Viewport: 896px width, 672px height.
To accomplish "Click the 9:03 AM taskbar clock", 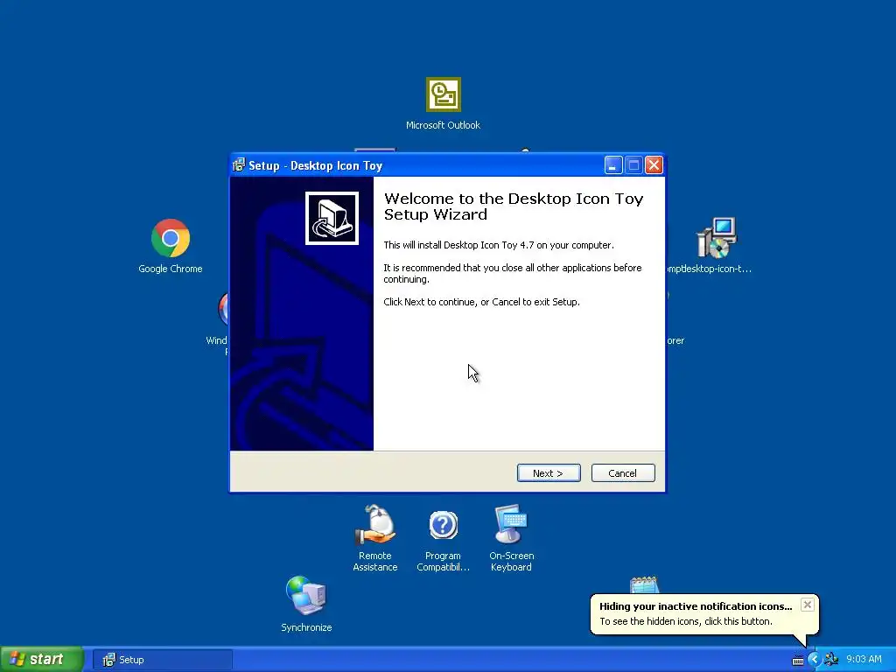I will (x=864, y=660).
